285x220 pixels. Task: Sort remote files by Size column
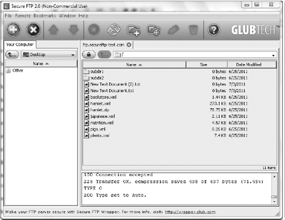(x=206, y=64)
